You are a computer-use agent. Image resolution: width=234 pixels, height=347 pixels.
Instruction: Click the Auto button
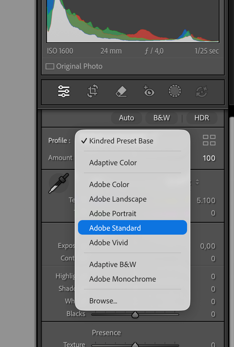click(x=126, y=118)
